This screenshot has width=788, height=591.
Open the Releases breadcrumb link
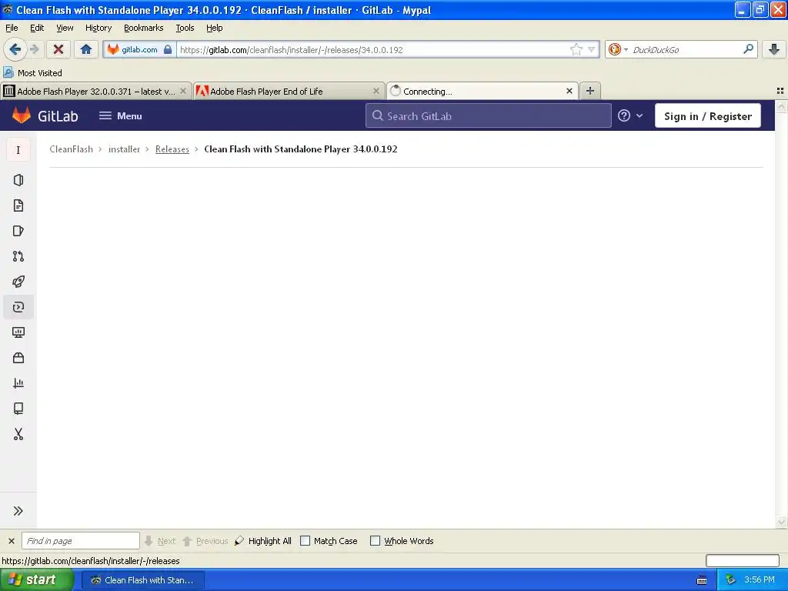coord(172,149)
